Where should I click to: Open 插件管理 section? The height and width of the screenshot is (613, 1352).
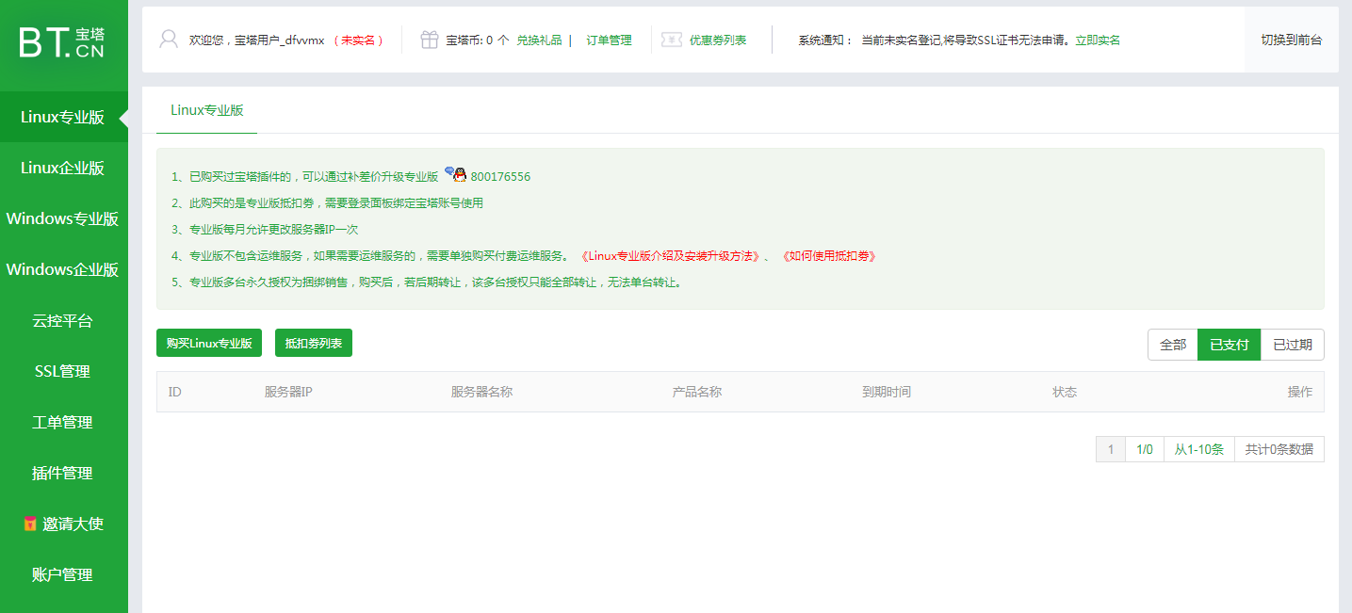click(64, 473)
